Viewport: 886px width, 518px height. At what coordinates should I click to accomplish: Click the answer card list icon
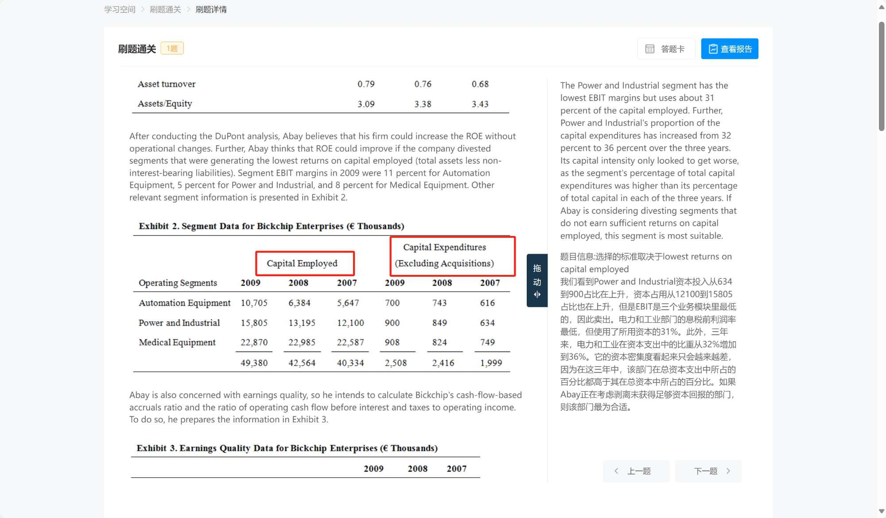coord(649,49)
